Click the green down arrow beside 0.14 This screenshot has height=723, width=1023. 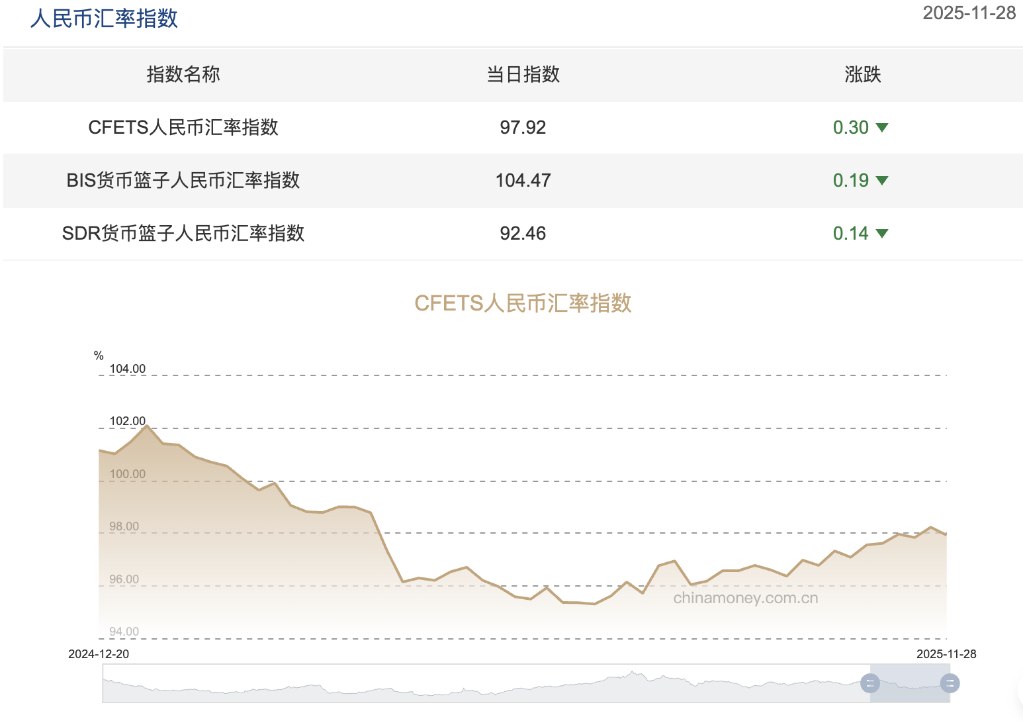tap(883, 233)
